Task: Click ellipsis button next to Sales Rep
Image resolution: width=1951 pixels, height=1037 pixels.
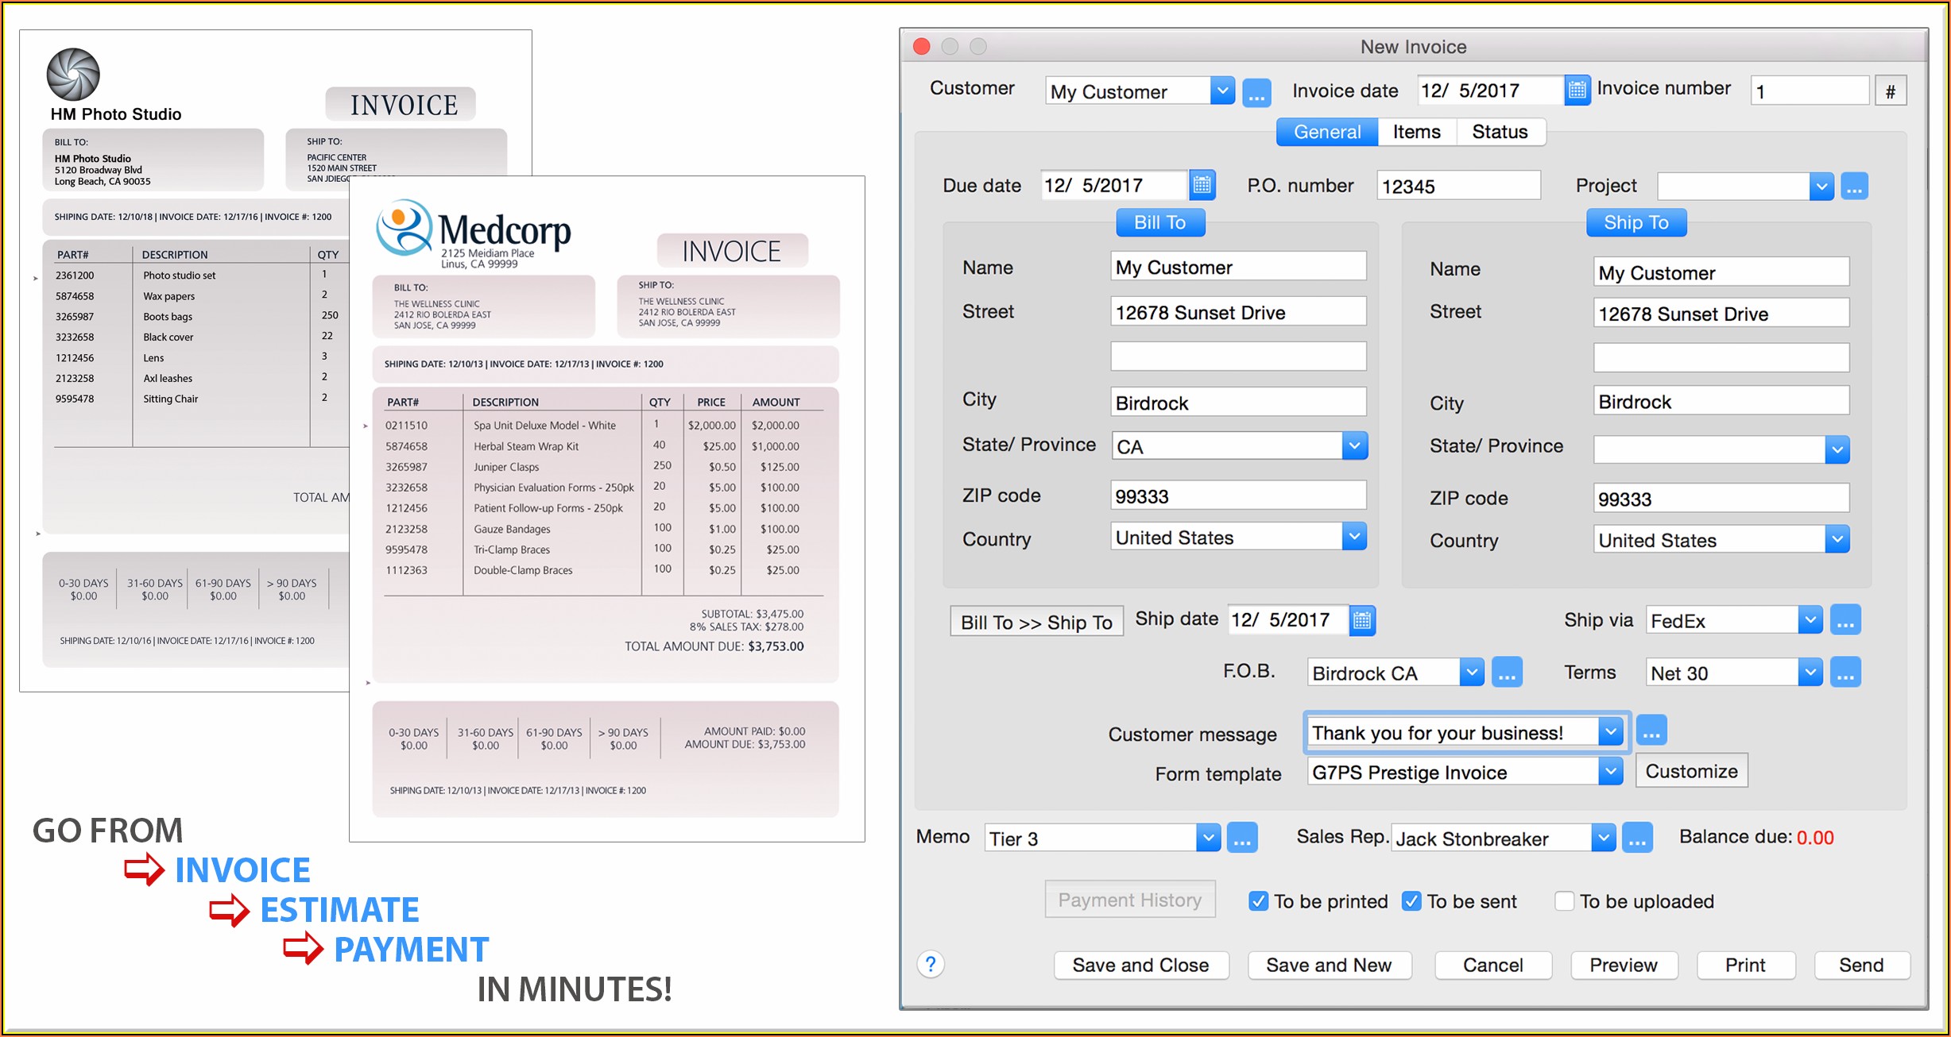Action: pos(1637,838)
